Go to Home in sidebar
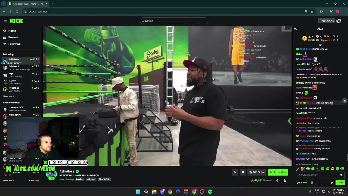348x196 pixels. (12, 31)
